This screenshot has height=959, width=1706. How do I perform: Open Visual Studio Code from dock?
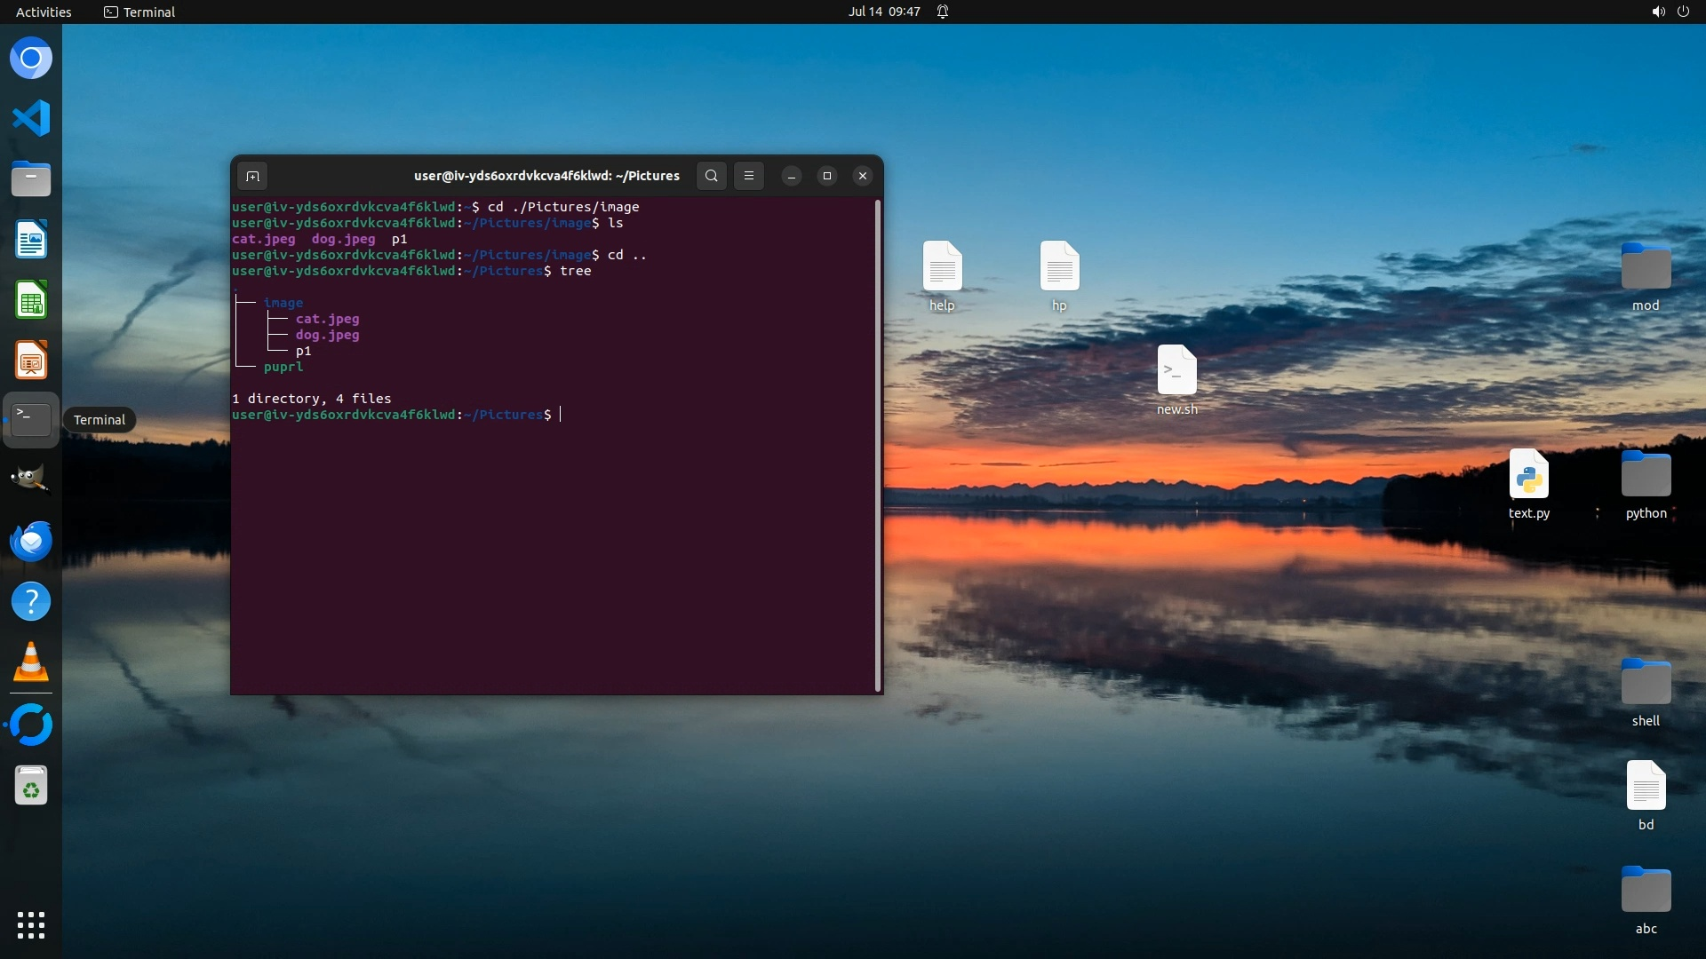(31, 118)
